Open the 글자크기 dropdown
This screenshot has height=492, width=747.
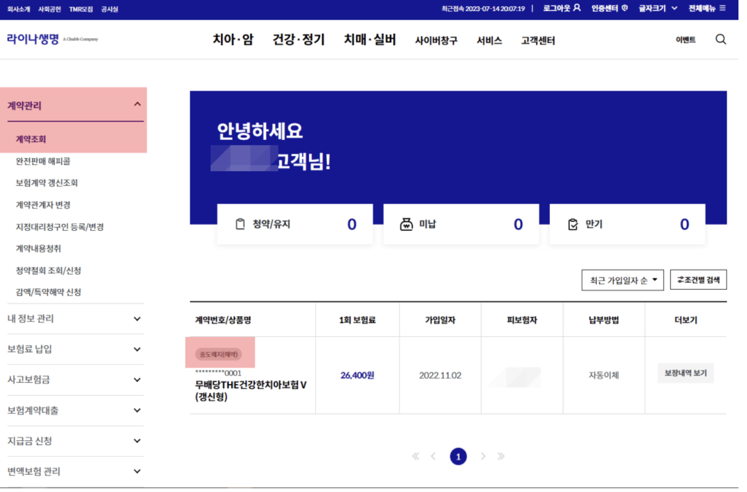pos(658,8)
